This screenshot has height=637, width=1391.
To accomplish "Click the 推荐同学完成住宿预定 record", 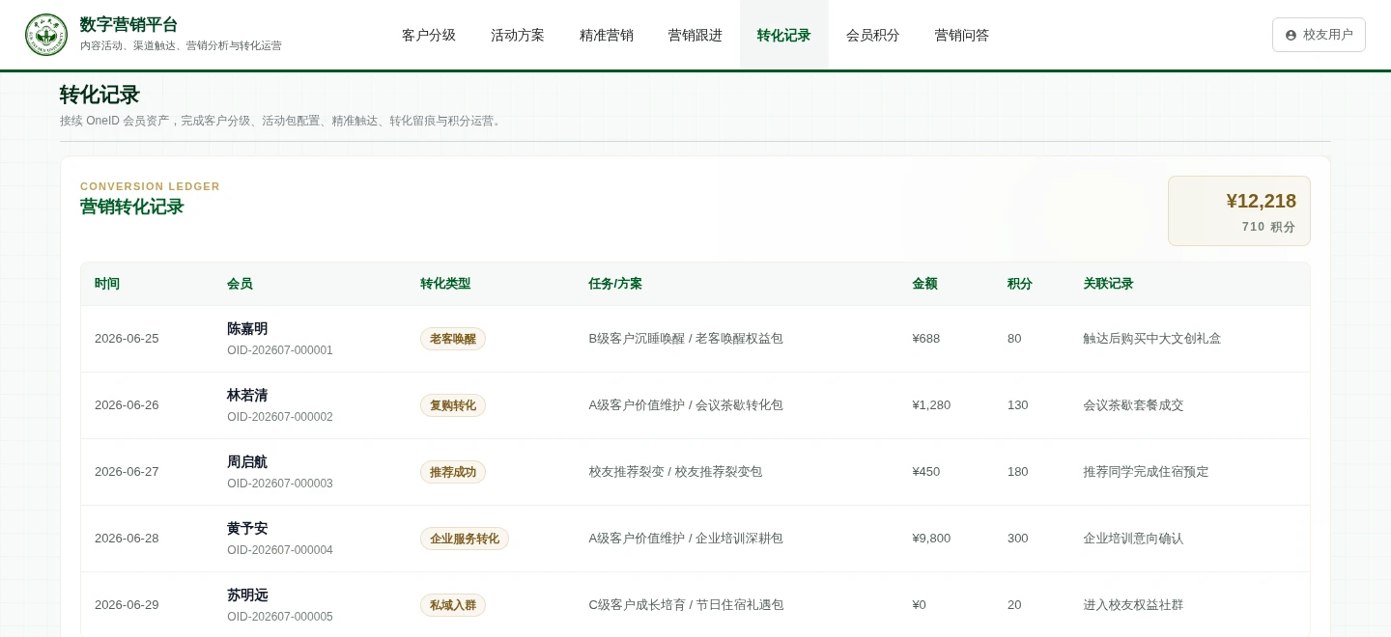I will click(1146, 472).
